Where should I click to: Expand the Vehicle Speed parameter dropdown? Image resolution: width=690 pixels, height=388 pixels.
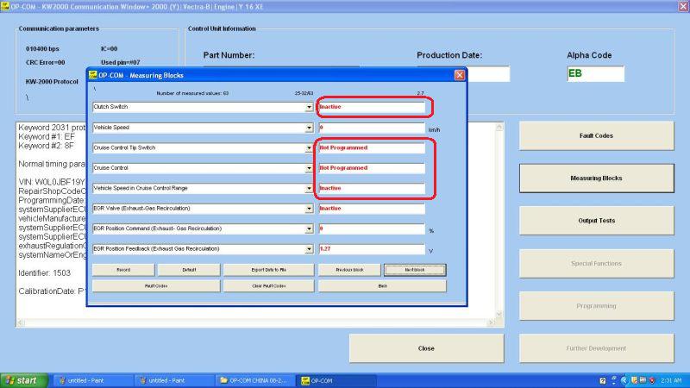(x=310, y=128)
